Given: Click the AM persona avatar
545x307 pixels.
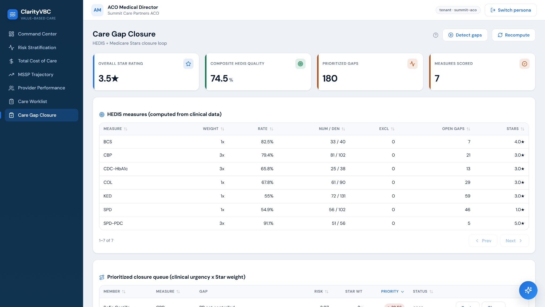Looking at the screenshot, I should click(97, 10).
